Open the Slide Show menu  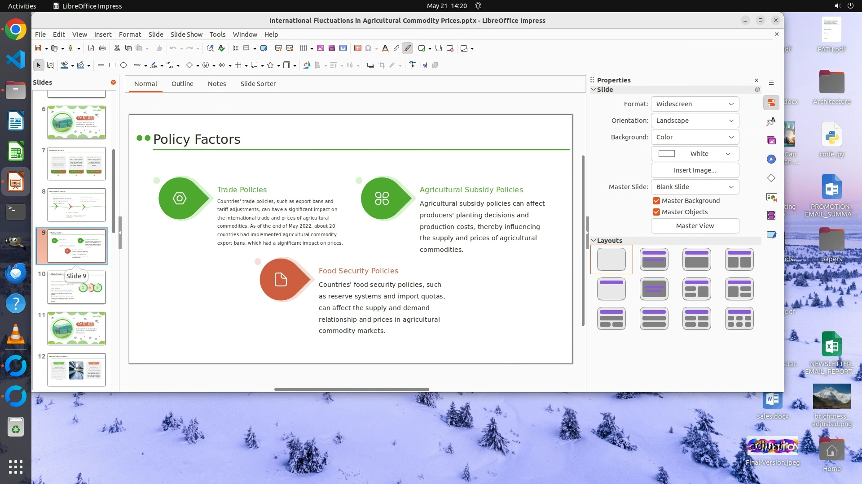[x=186, y=35]
